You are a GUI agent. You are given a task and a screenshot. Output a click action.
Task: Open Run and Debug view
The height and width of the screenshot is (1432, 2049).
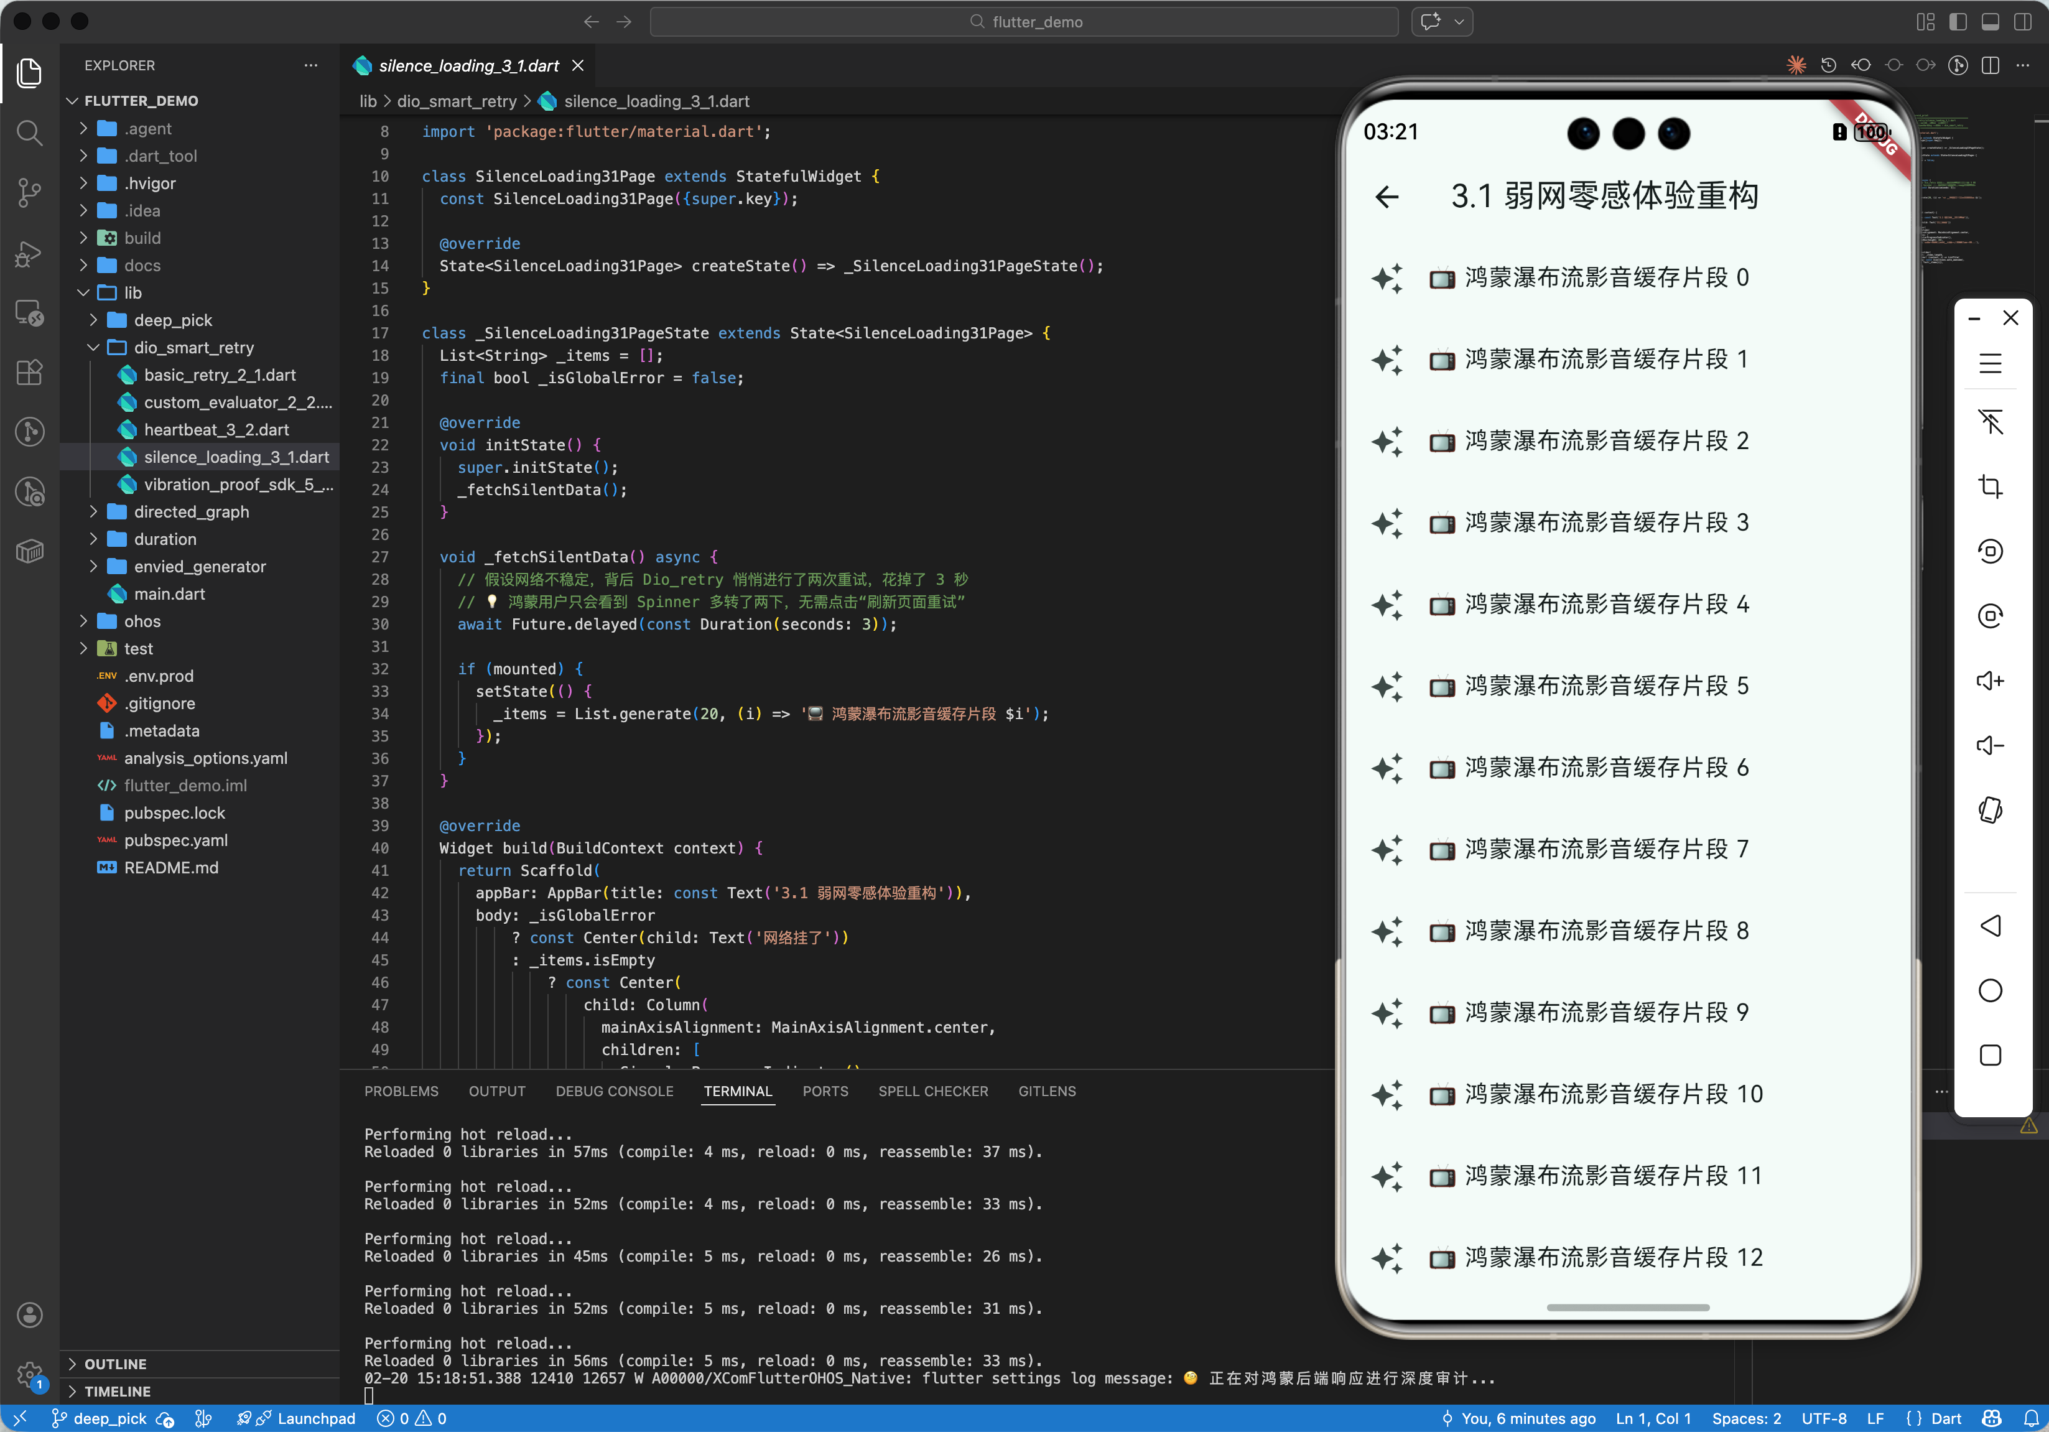(x=29, y=254)
